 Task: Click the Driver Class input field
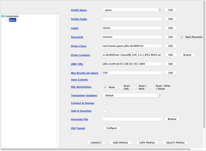[x=132, y=46]
